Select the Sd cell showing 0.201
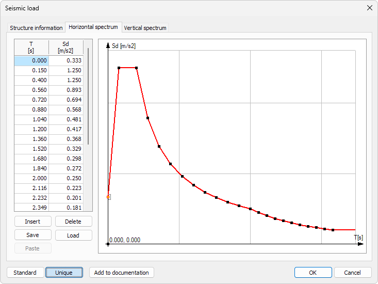The height and width of the screenshot is (284, 378). pos(66,198)
